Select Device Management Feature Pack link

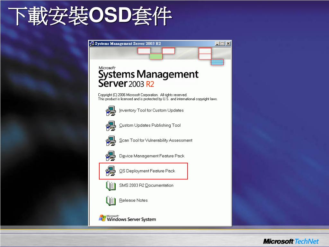click(x=152, y=156)
